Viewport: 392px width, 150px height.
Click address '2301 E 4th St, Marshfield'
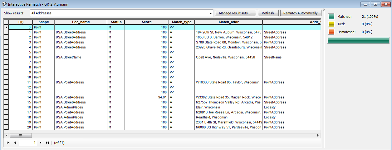228,122
